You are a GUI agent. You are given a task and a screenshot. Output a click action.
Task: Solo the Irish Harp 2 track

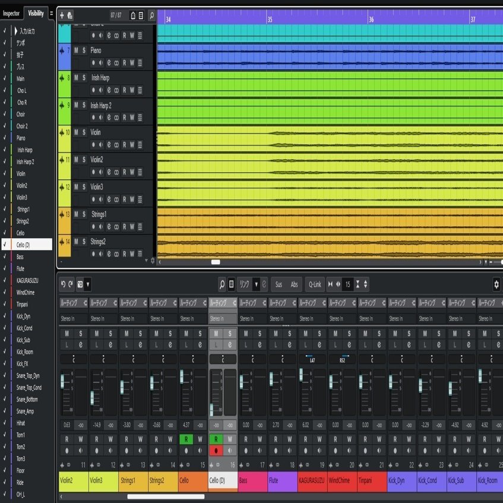(x=84, y=105)
